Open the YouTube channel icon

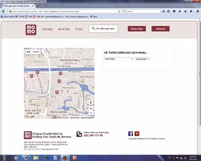tap(137, 134)
